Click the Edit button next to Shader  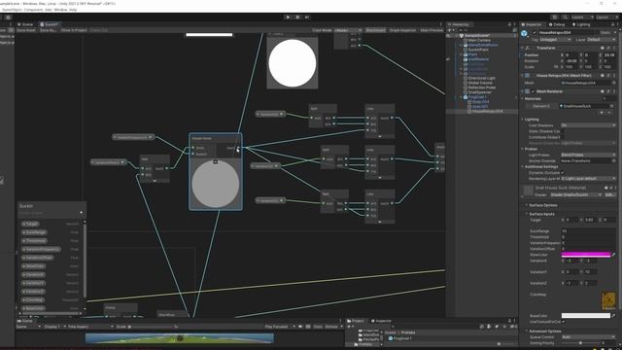coord(609,194)
